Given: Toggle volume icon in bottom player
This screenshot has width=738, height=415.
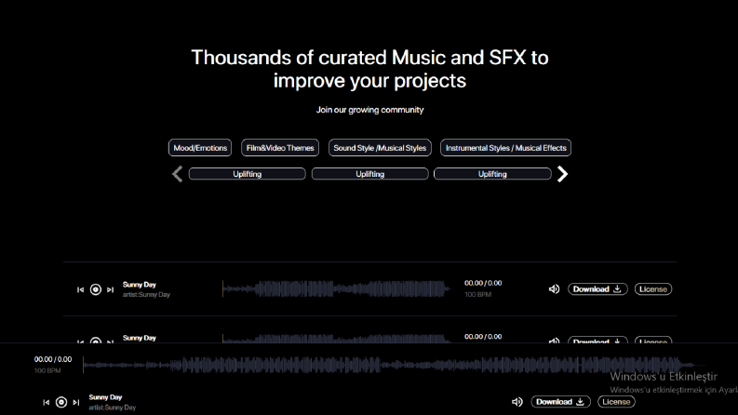Looking at the screenshot, I should (x=517, y=402).
